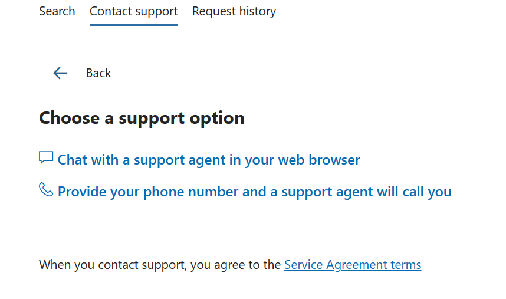Screen dimensions: 506x299
Task: Click the word 'browser' in the chat option
Action: coord(334,160)
